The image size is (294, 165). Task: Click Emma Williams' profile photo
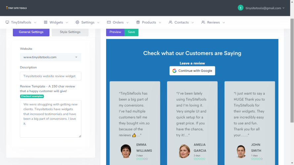pyautogui.click(x=126, y=151)
